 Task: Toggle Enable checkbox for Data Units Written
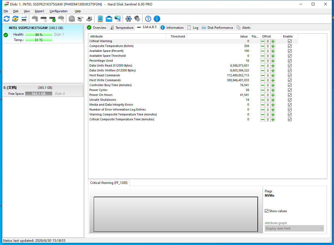[x=290, y=71]
